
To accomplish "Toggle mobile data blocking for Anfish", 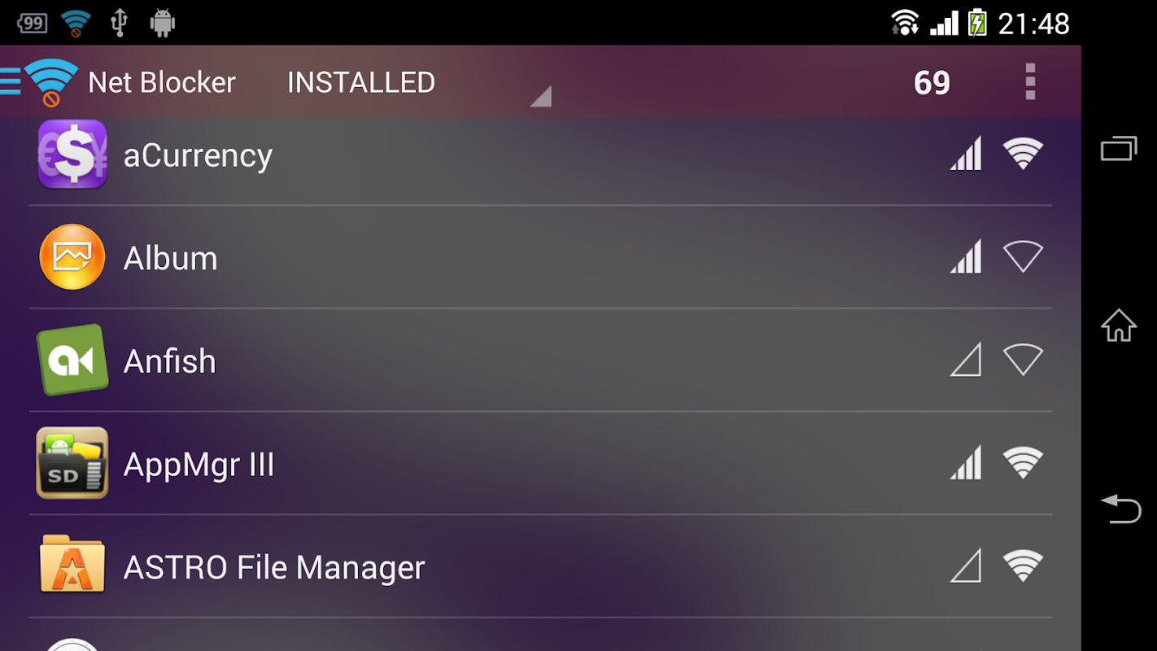I will [966, 360].
